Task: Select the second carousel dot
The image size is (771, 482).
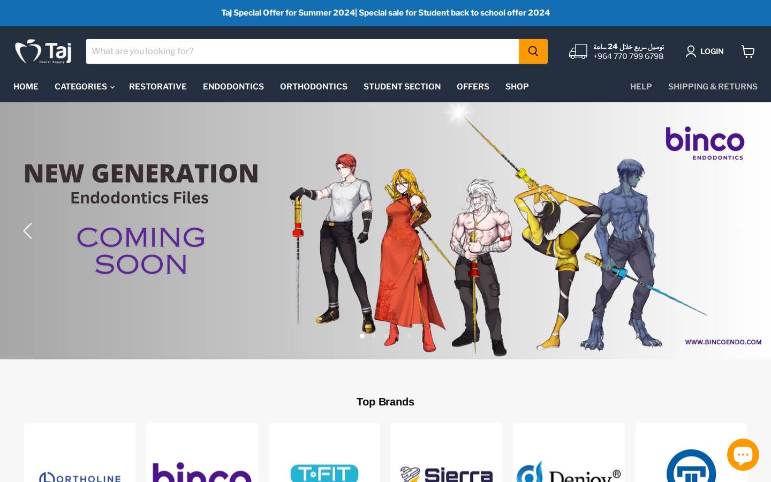Action: (374, 336)
